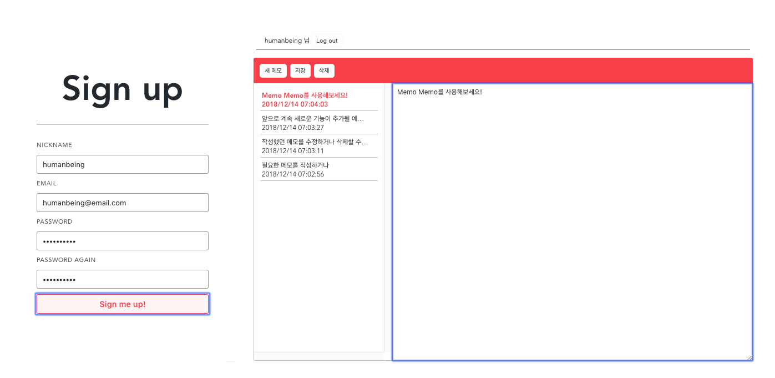This screenshot has width=775, height=378.
Task: Open the memo '필요한 메모를 작성하거나'
Action: [x=319, y=169]
